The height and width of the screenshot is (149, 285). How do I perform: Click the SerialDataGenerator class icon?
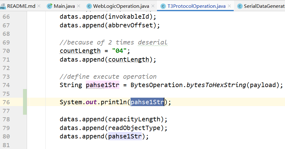240,6
